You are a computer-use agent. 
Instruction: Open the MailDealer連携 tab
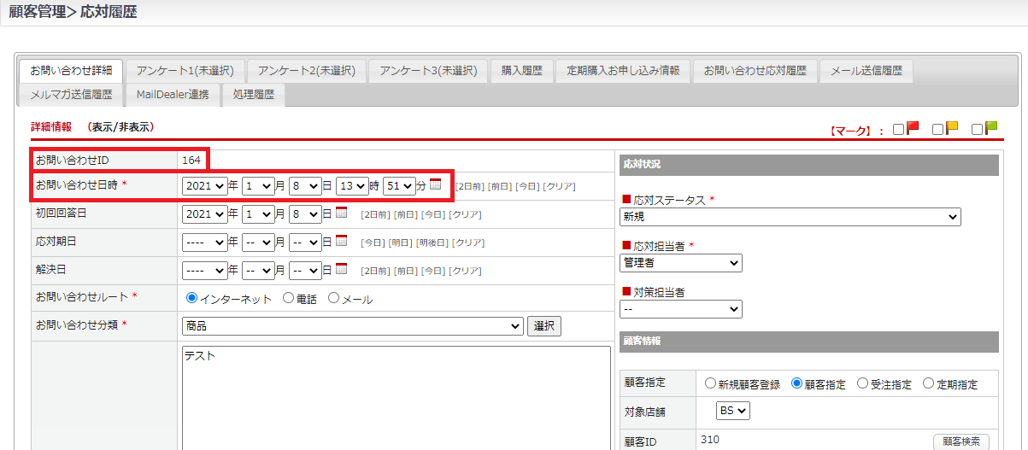(x=172, y=94)
